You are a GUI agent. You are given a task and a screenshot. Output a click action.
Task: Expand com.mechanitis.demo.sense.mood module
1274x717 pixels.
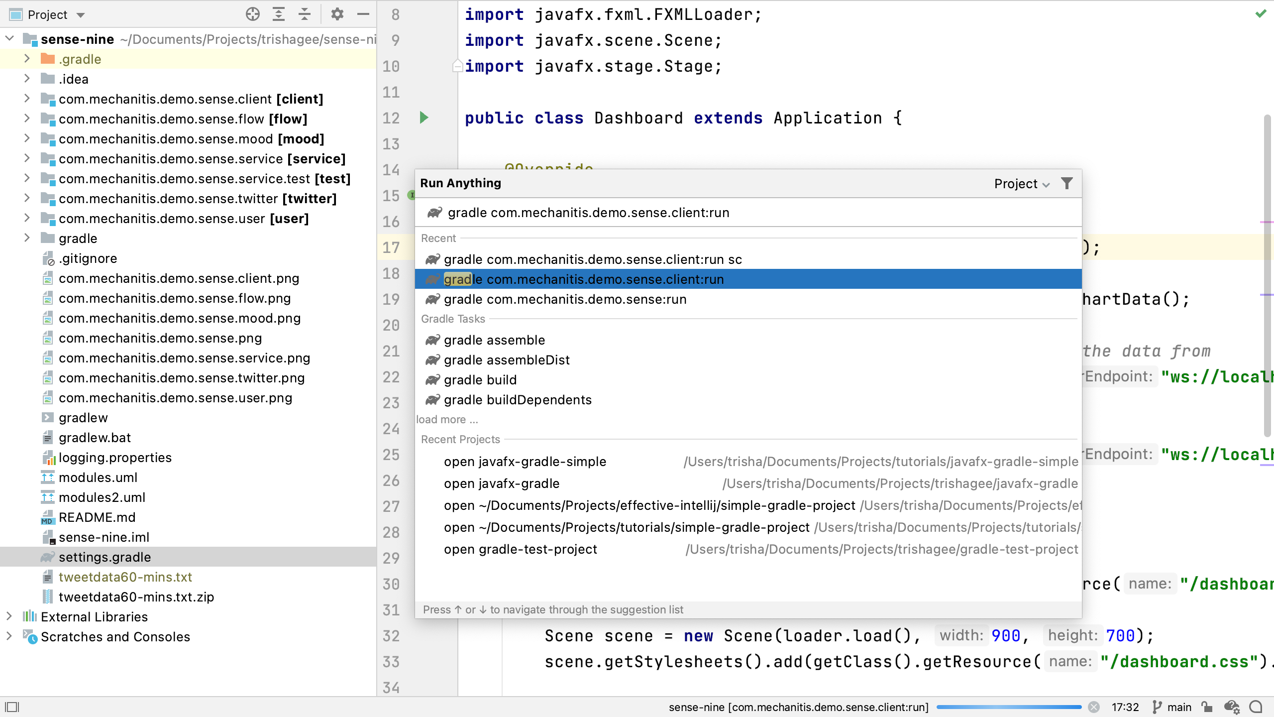[27, 138]
